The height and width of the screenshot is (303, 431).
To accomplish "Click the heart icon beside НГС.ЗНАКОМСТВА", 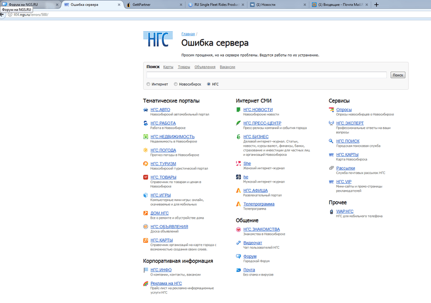I will point(238,229).
